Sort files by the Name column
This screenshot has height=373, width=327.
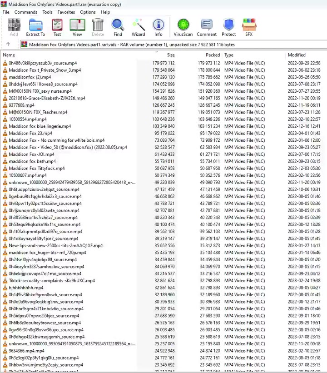9,55
